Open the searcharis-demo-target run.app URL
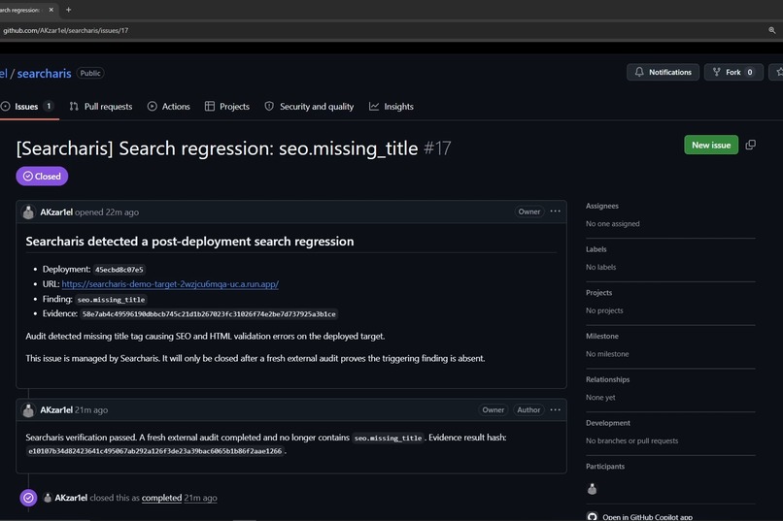Viewport: 783px width, 521px height. coord(170,284)
